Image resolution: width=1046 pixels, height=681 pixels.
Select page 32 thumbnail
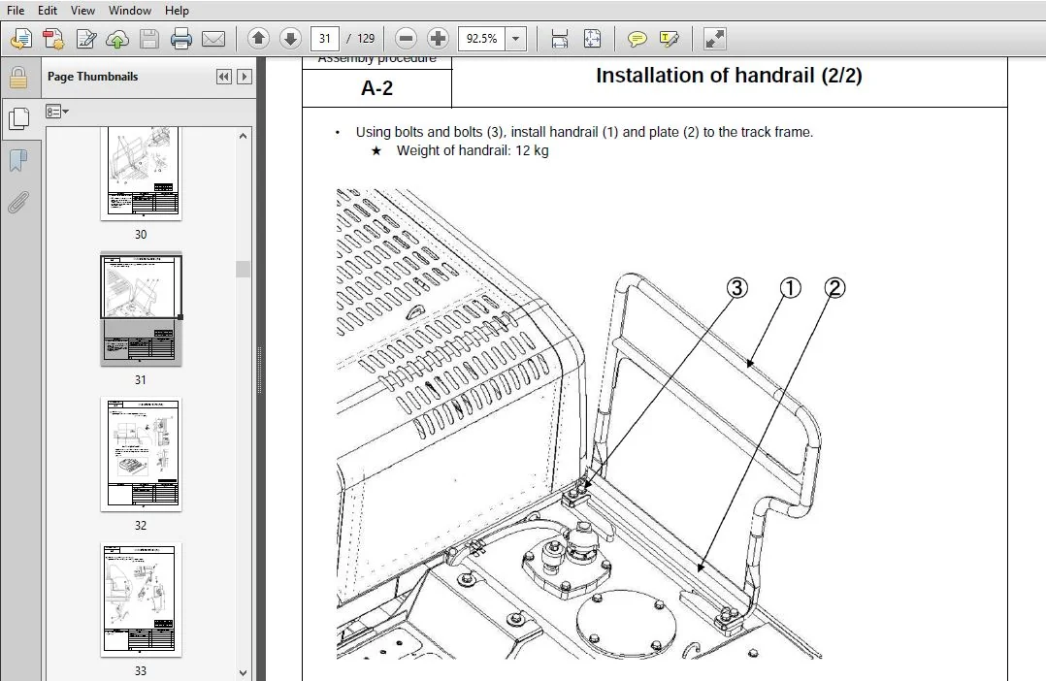(x=141, y=455)
